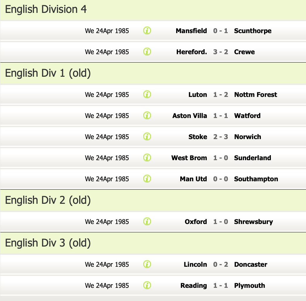This screenshot has width=306, height=301.
Task: Click info icon for Luton vs Nottm Forest
Action: [147, 95]
